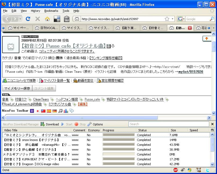Click the vertical page scrollbar thumb
Screen dimensions: 217x174
214,46
